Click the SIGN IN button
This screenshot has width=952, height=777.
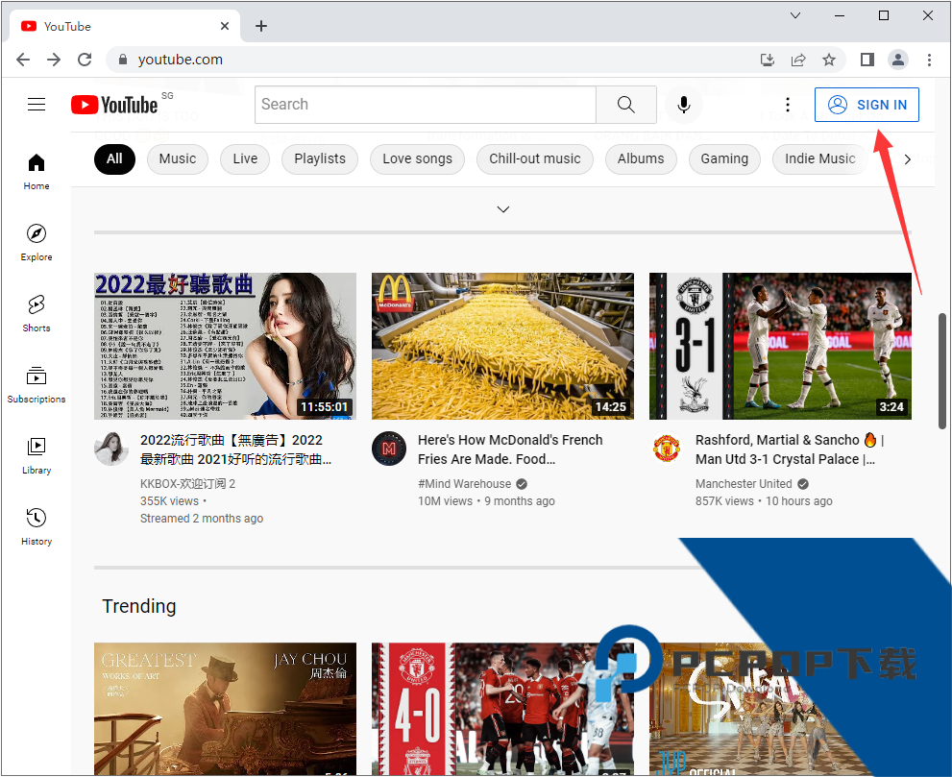click(867, 105)
